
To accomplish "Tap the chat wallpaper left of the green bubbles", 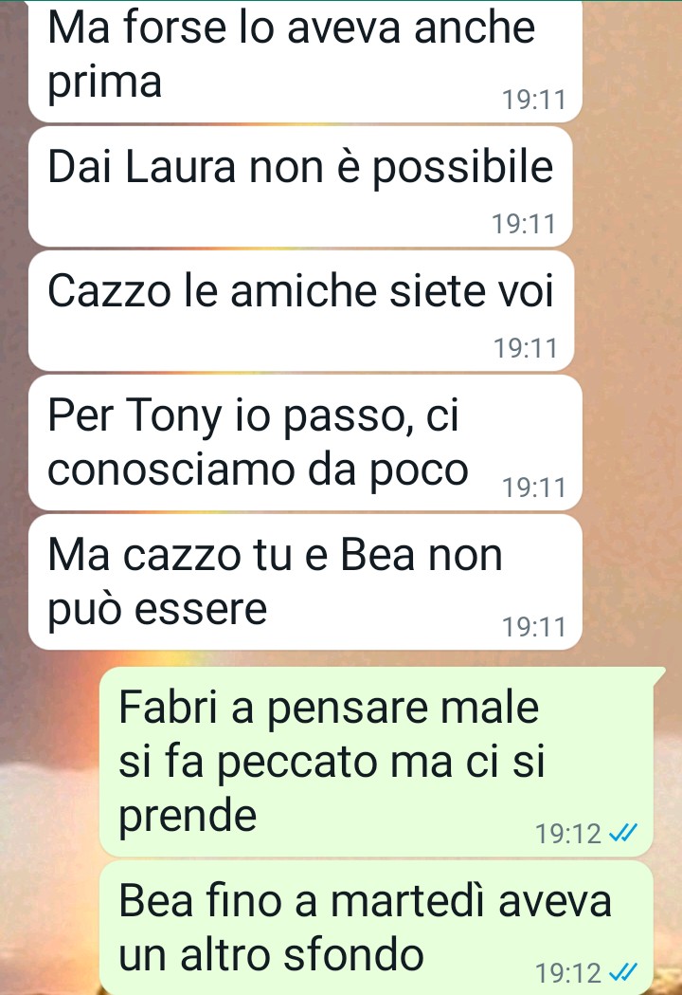I will click(x=49, y=825).
